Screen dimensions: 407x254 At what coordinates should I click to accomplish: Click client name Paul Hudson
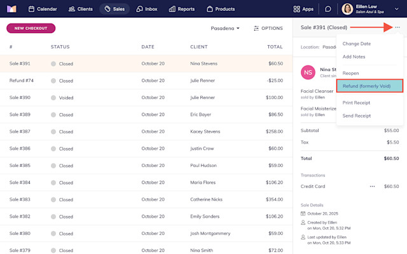pyautogui.click(x=203, y=166)
